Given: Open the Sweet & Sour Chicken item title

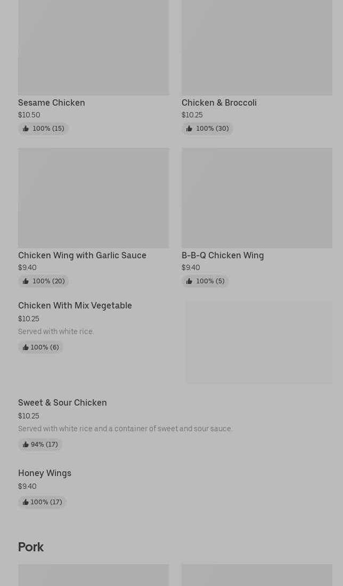Looking at the screenshot, I should pyautogui.click(x=62, y=402).
